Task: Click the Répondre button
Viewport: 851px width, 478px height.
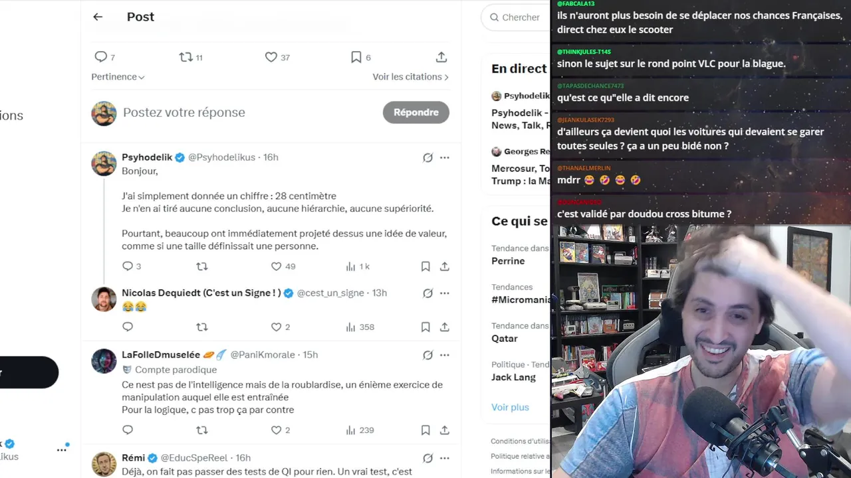Action: pos(416,112)
